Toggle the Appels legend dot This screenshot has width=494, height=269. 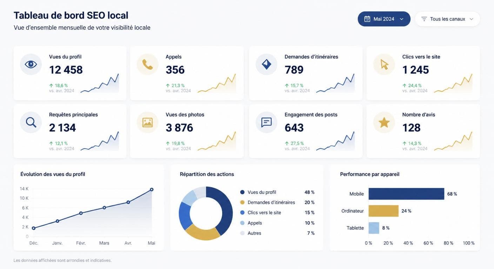point(242,223)
